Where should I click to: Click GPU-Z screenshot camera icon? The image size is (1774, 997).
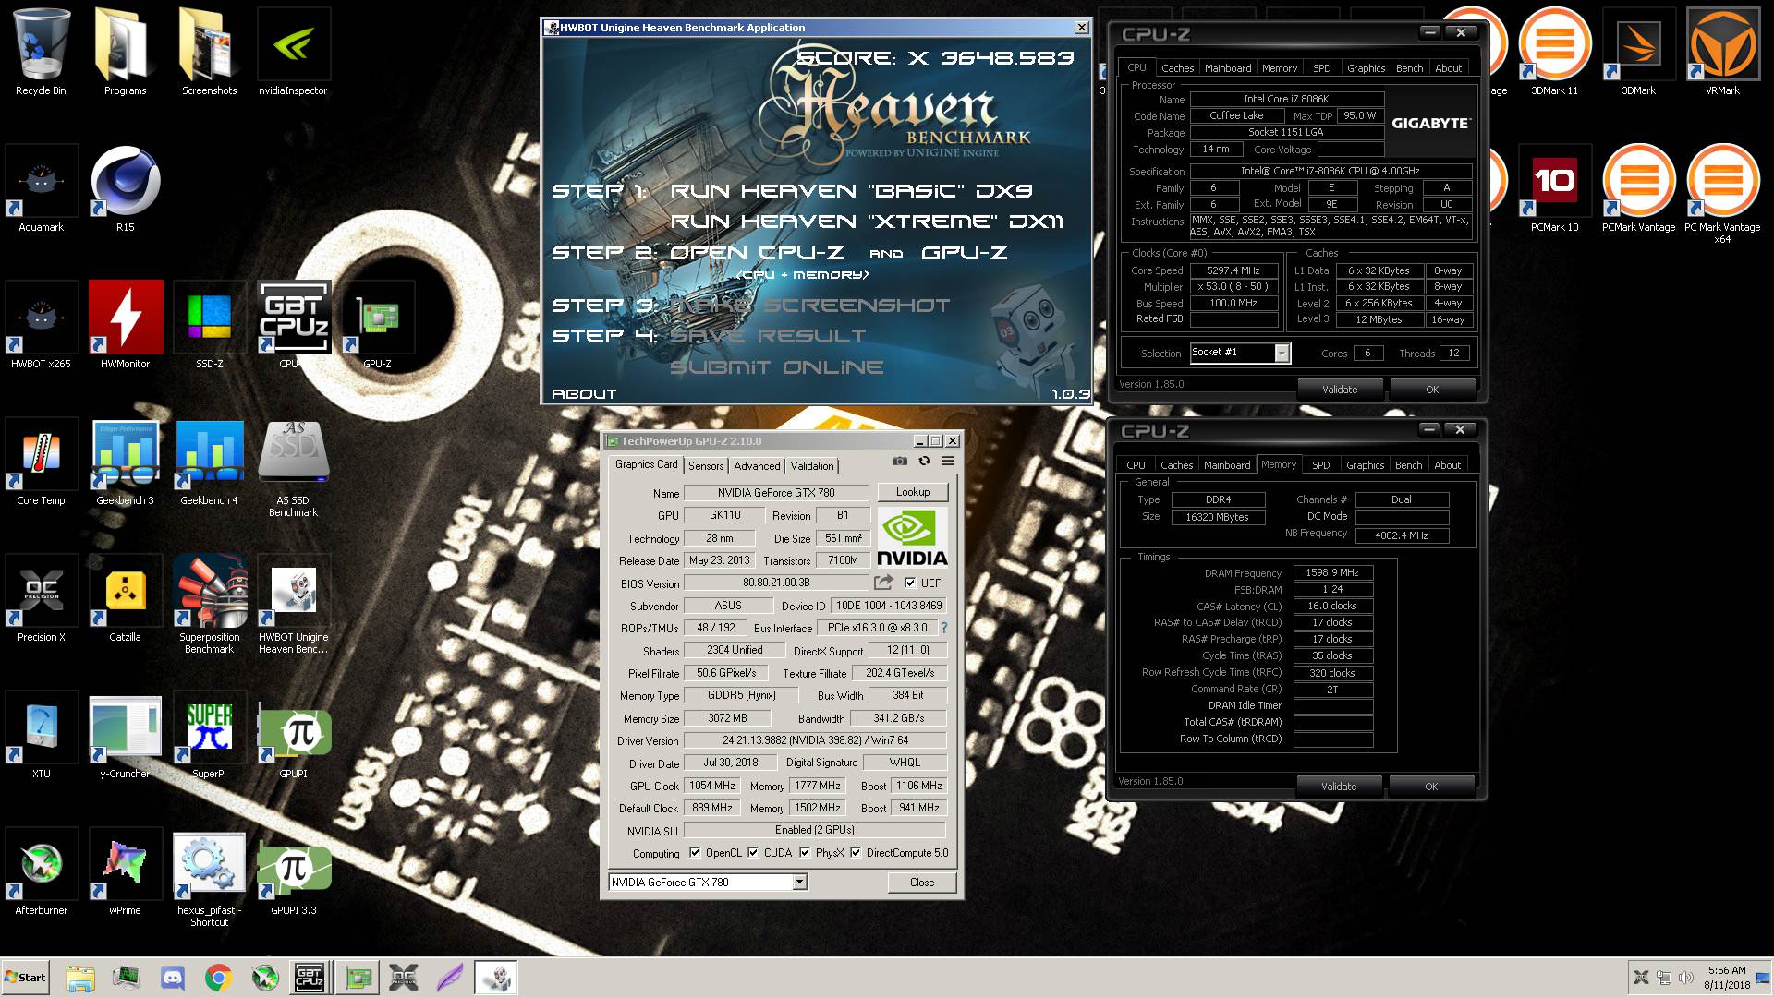[899, 462]
